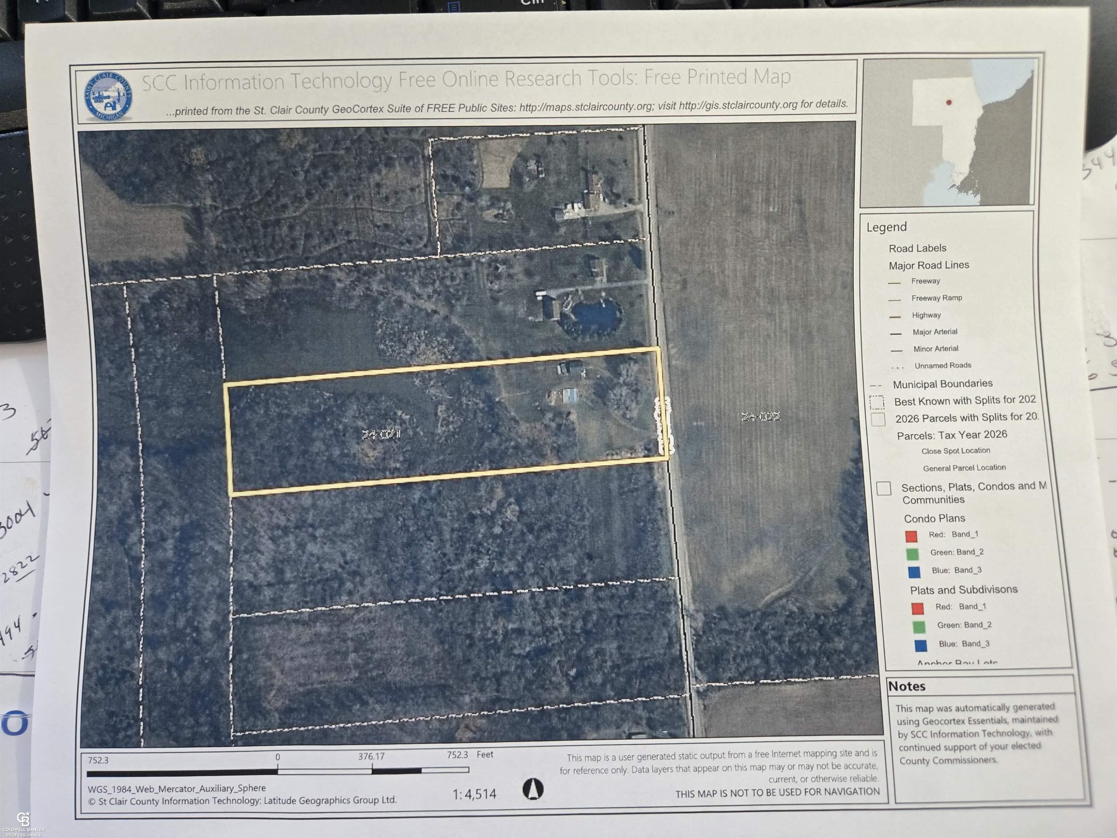This screenshot has width=1117, height=838.
Task: Click the '1: 4,514' map scale text
Action: [x=474, y=794]
